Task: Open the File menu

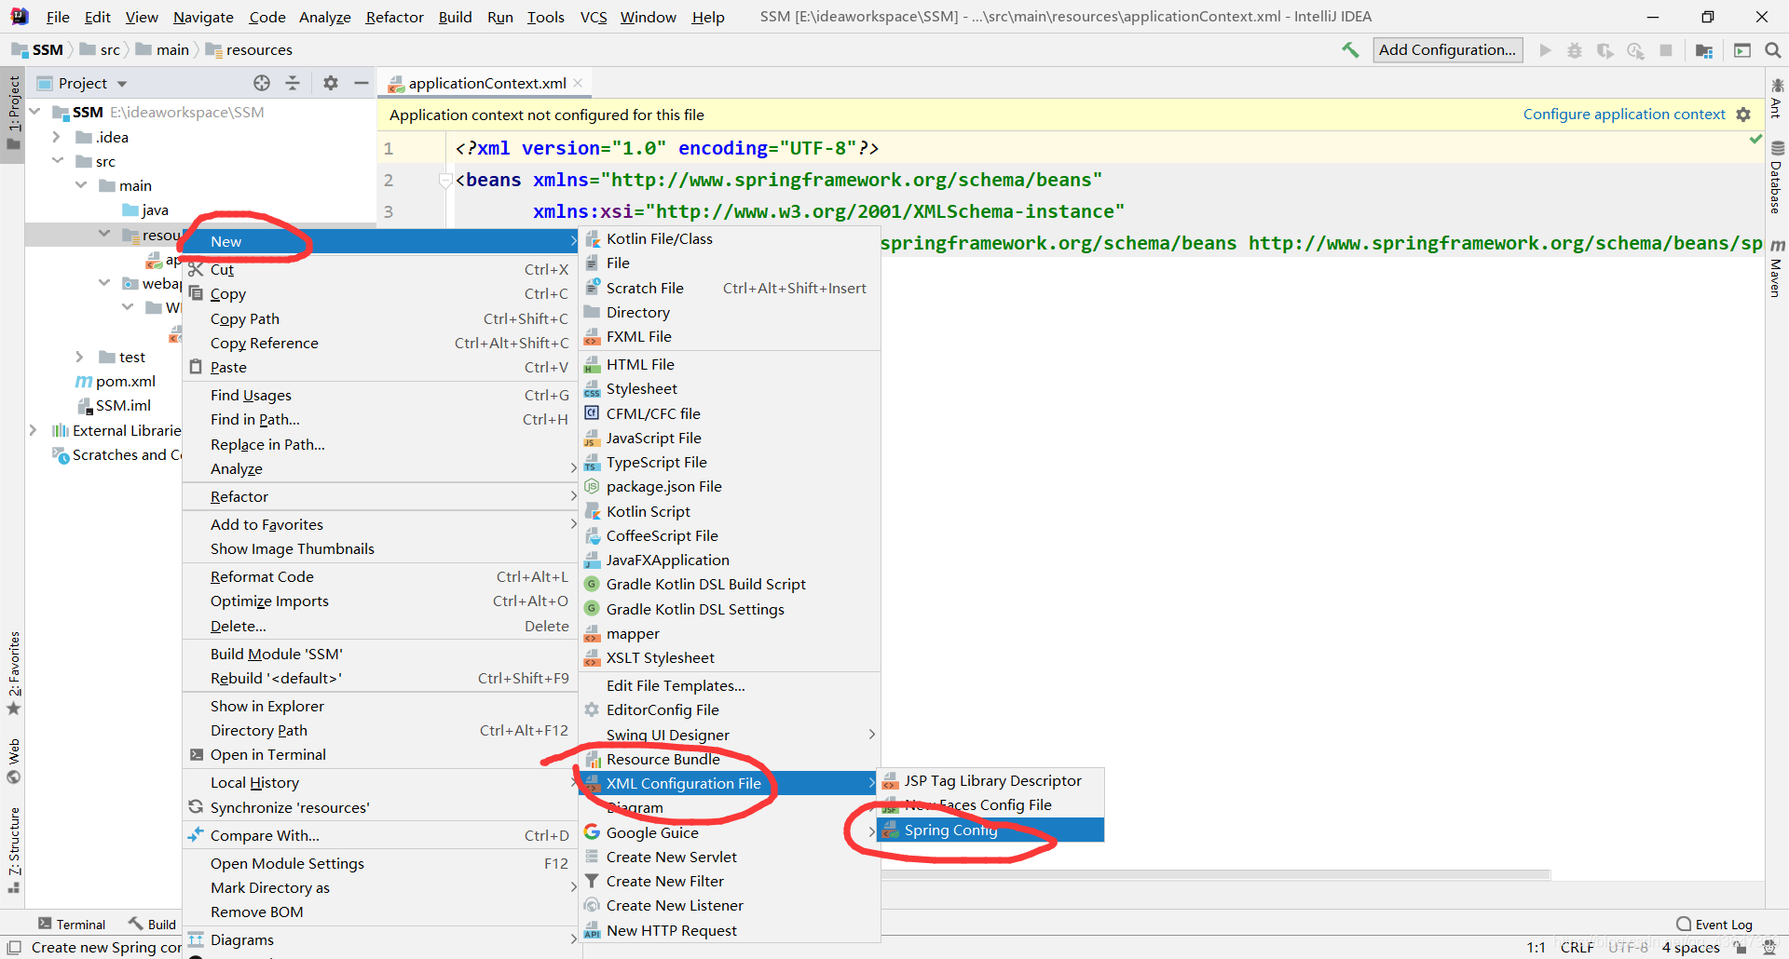Action: 58,17
